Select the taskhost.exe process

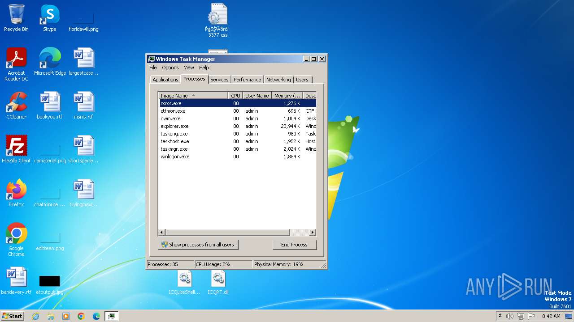[237, 141]
